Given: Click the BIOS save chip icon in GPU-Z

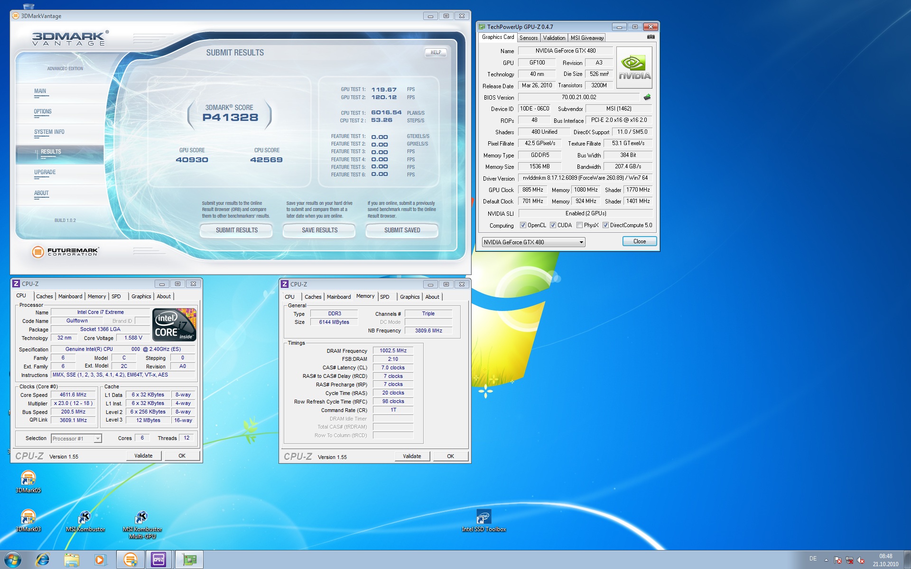Looking at the screenshot, I should 647,97.
